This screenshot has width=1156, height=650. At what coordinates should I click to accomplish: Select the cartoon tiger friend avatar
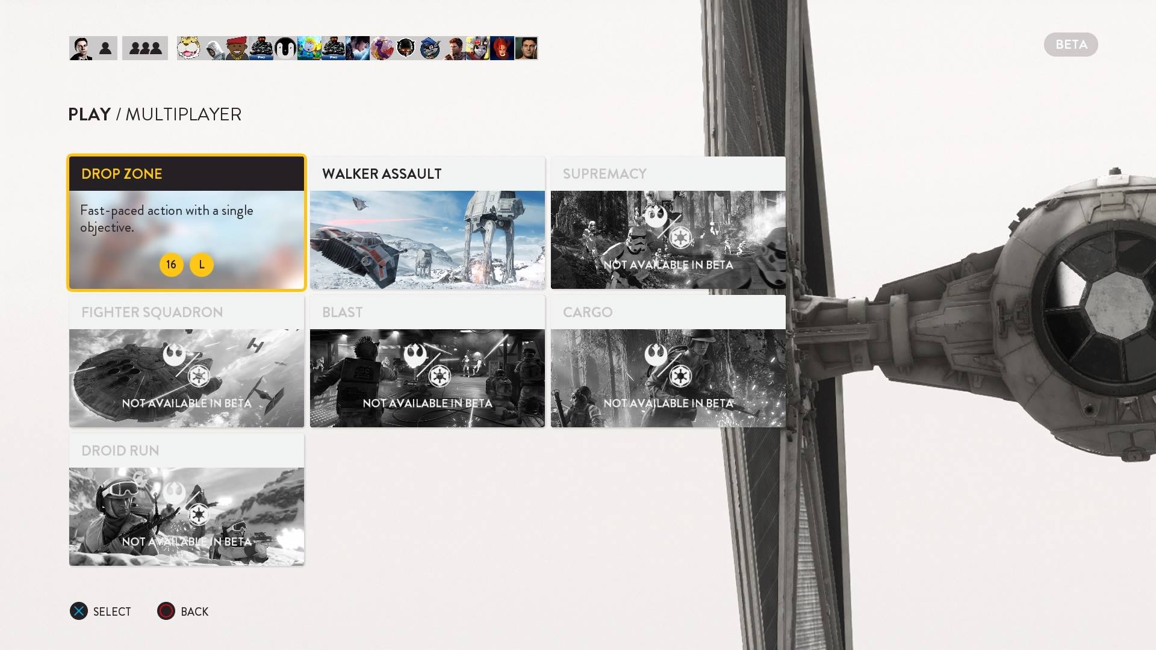click(x=189, y=48)
